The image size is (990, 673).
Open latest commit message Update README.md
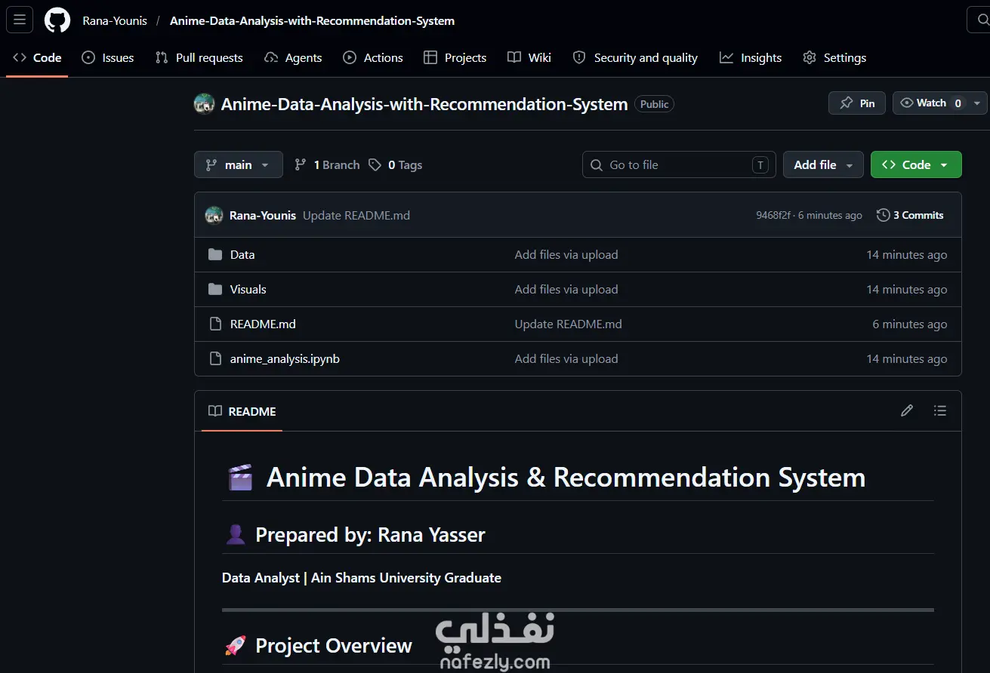point(356,215)
